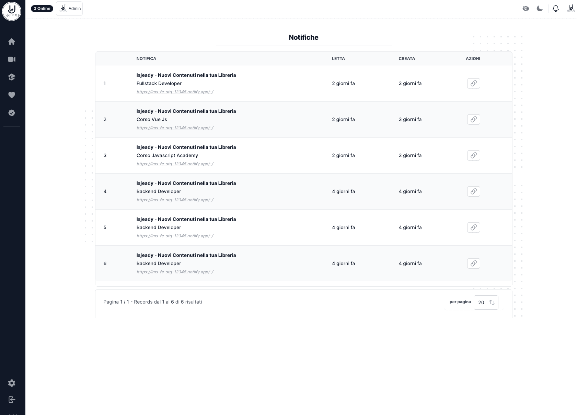Open the graduation cap courses icon
The width and height of the screenshot is (577, 415).
pyautogui.click(x=12, y=77)
